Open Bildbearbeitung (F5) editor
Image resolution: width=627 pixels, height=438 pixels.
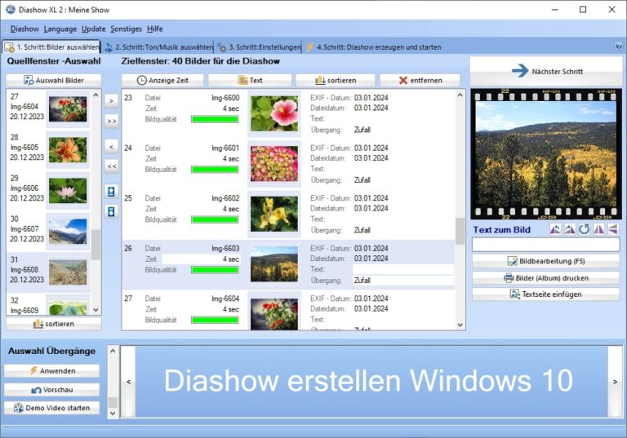pos(546,261)
